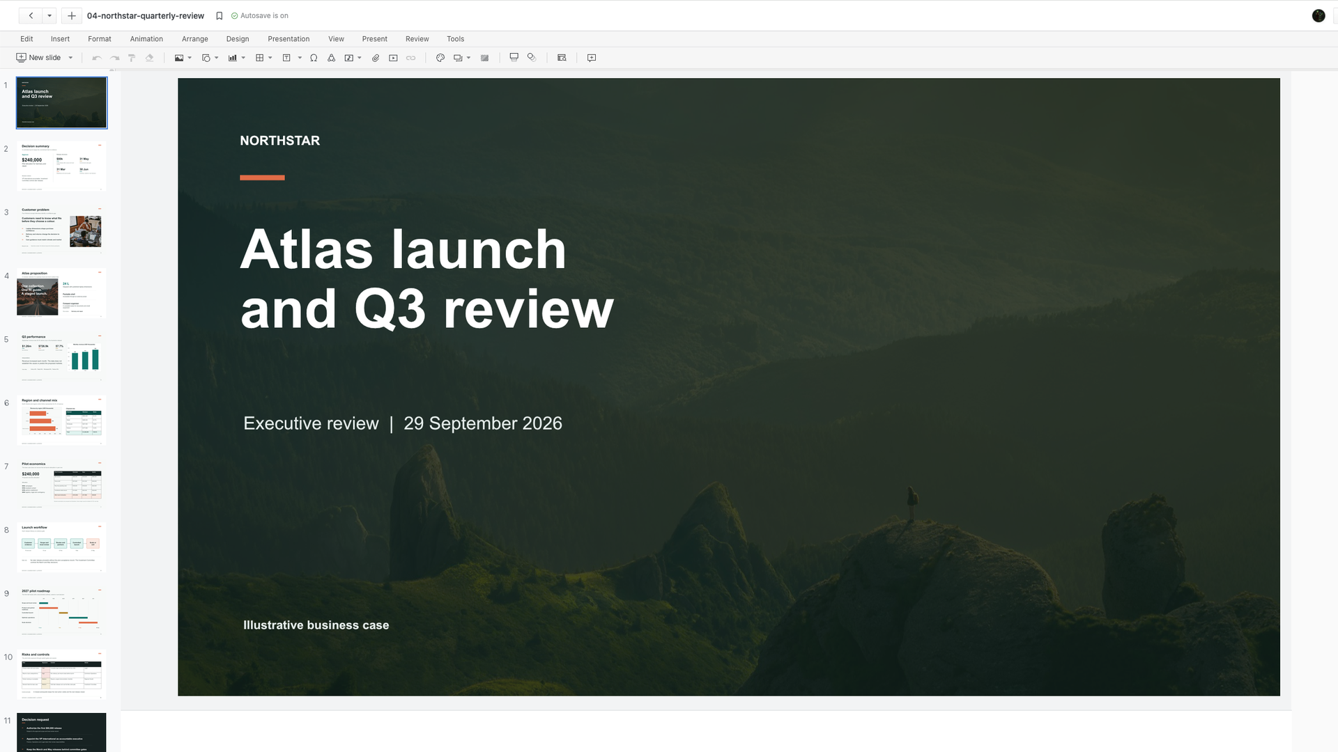Select slide 10 Risks and controls thumbnail
Viewport: 1338px width, 752px height.
(x=61, y=675)
